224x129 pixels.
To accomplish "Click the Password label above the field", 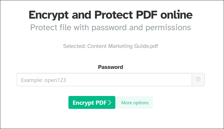I will click(110, 67).
